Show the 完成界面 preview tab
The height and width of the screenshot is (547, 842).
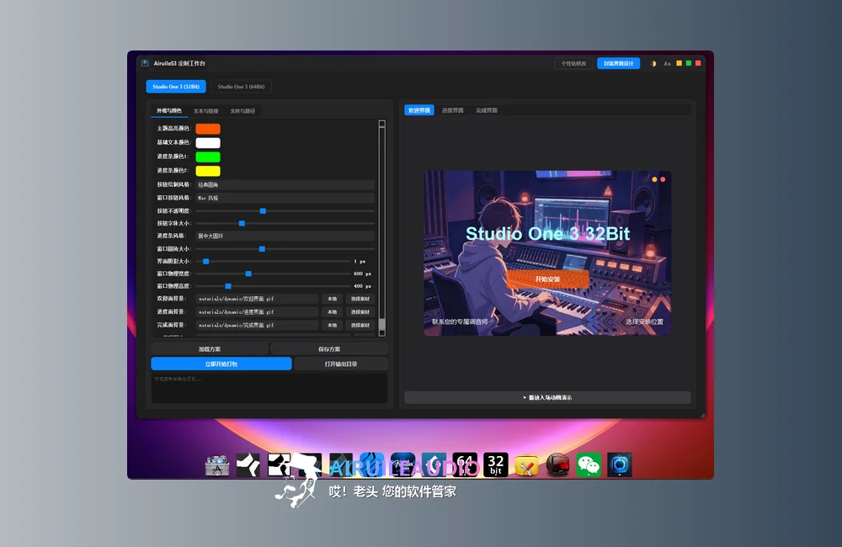[x=487, y=110]
